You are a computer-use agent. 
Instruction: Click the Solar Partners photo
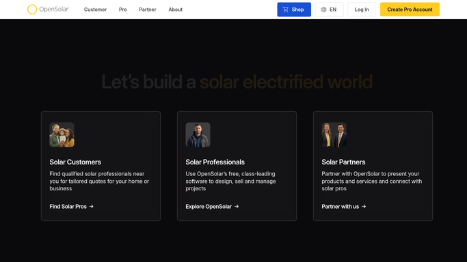(334, 135)
